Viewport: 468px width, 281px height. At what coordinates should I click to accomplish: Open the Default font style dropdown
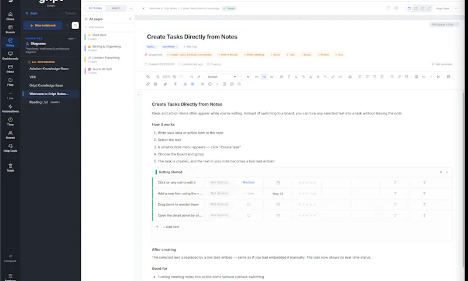coord(222,77)
